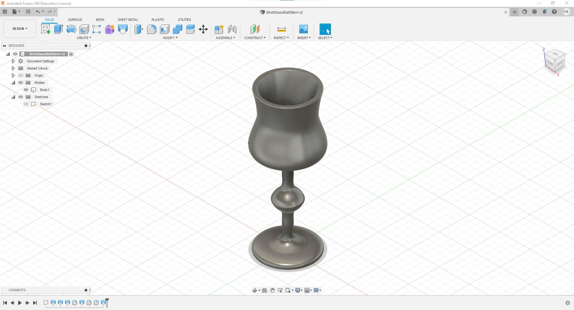This screenshot has width=574, height=310.
Task: Expand the Named Views node
Action: coord(13,68)
